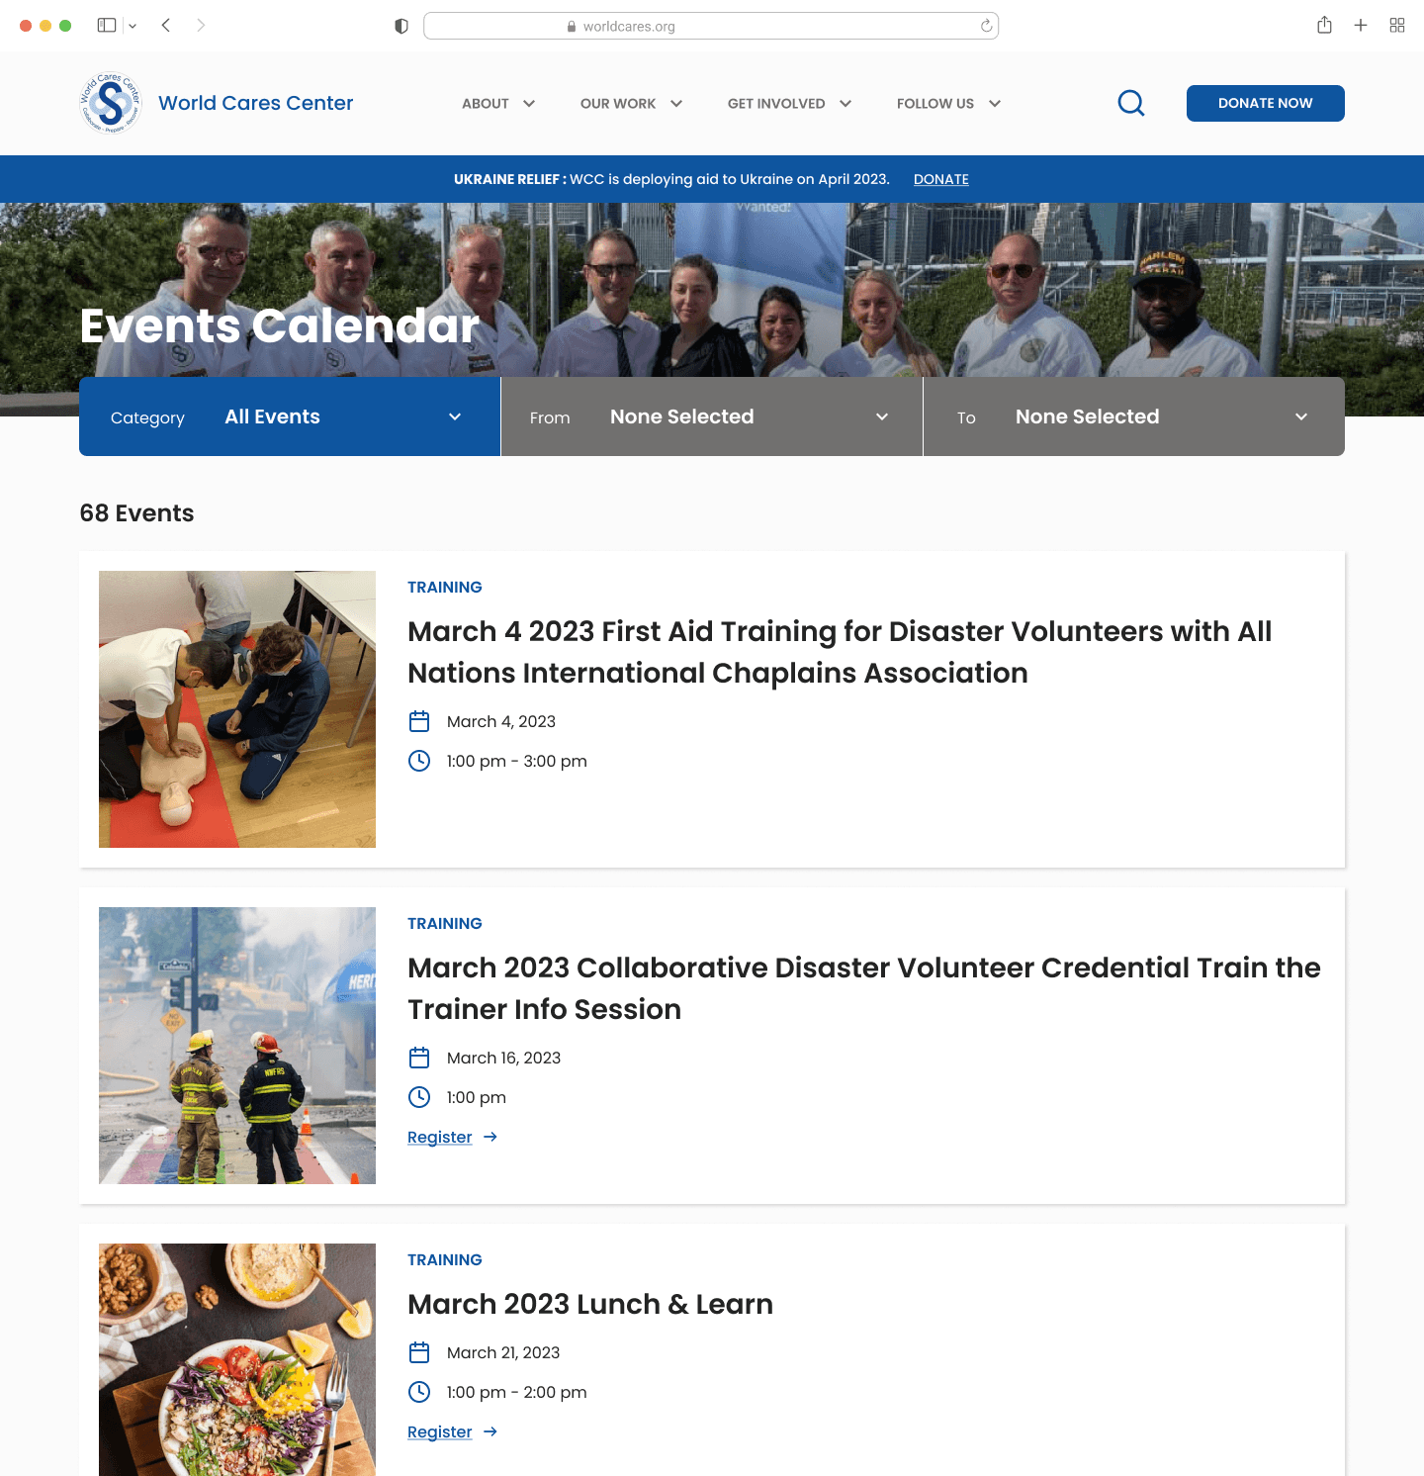Open the GET INVOLVED menu item
Screen dimensions: 1424x1476
(776, 103)
